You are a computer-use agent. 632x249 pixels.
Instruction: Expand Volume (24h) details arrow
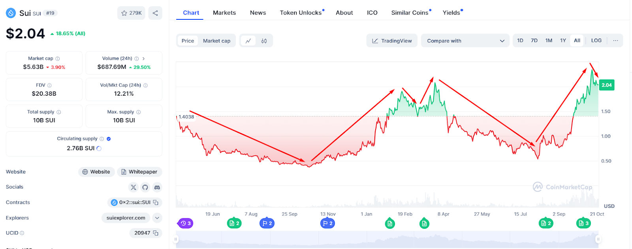click(143, 58)
